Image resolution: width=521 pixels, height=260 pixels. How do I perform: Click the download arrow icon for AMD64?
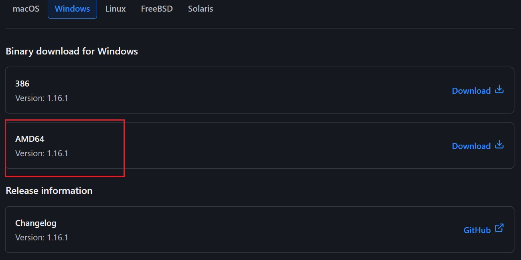[499, 145]
